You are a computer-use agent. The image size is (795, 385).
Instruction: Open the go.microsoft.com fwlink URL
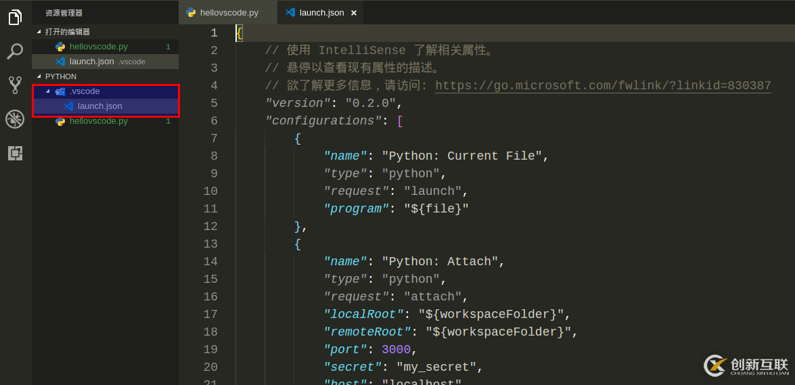click(604, 85)
